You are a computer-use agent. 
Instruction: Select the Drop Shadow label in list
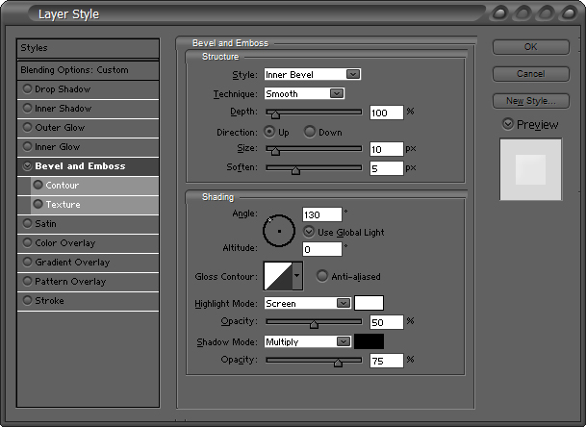point(63,89)
